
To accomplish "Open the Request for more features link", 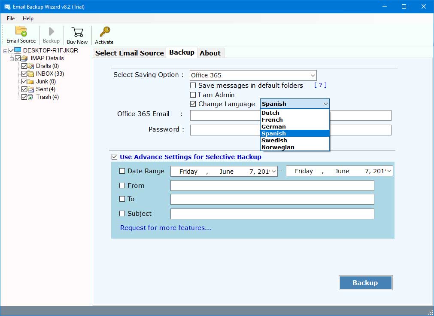I will (x=165, y=228).
